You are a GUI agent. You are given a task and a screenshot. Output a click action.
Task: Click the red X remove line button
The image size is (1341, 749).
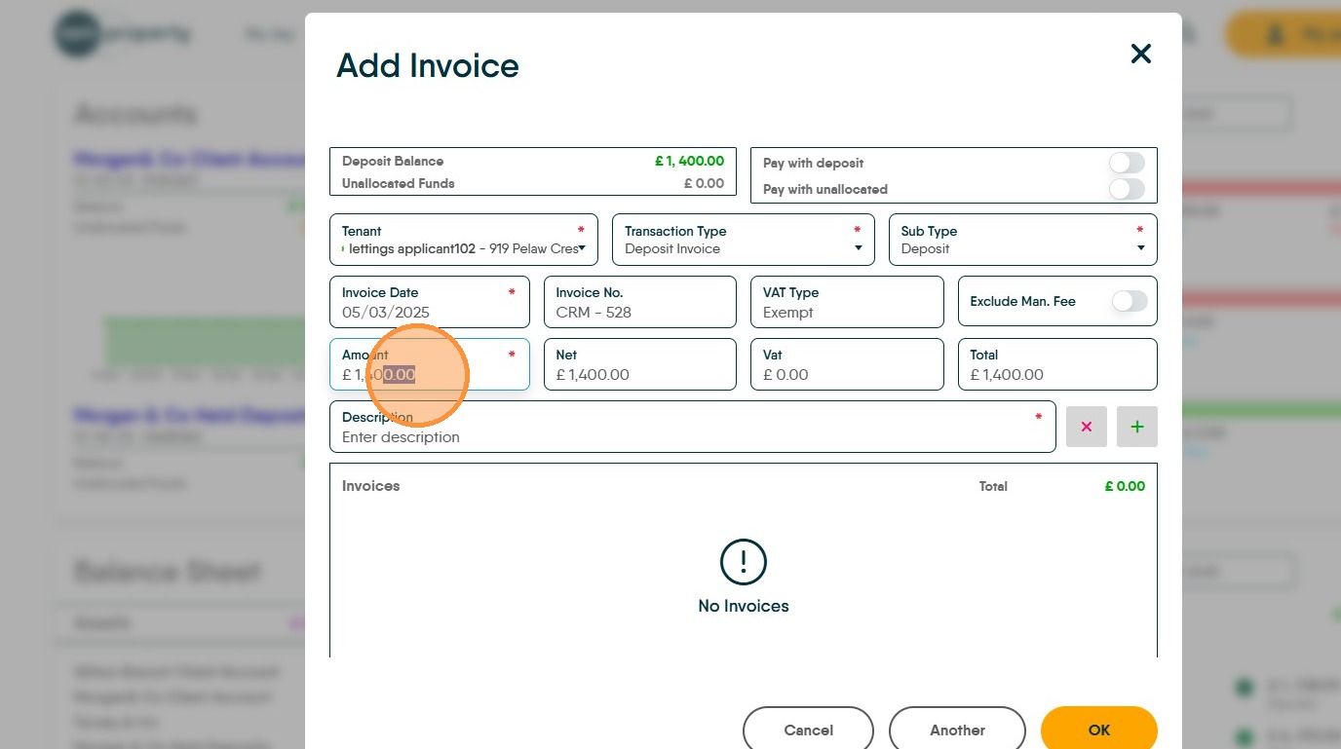(1087, 427)
